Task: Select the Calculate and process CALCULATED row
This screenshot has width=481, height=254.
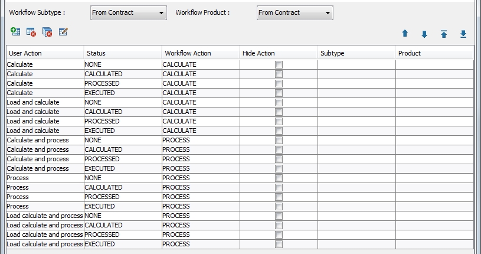Action: (x=240, y=149)
